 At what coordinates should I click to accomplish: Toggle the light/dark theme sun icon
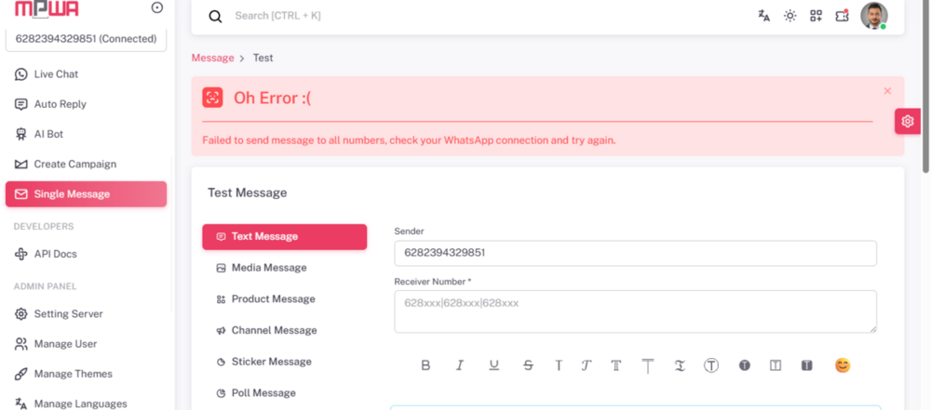[790, 16]
